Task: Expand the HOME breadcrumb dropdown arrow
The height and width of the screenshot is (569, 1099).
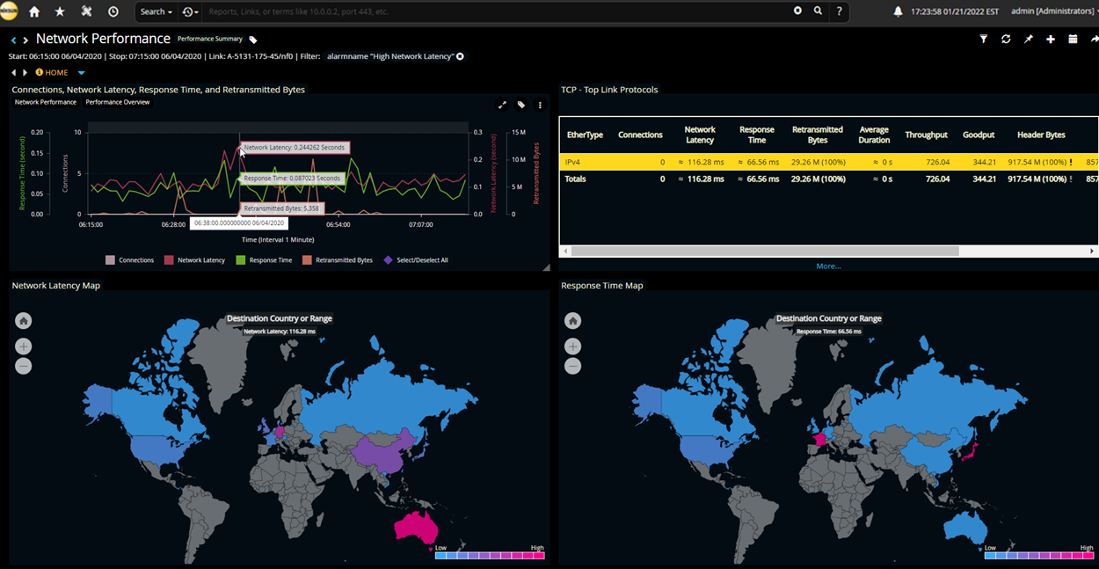Action: (x=81, y=73)
